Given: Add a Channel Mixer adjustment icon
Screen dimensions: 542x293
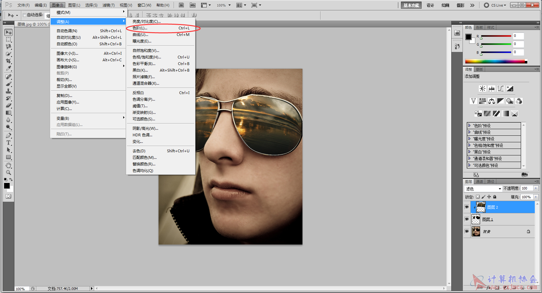Looking at the screenshot, I should (519, 101).
